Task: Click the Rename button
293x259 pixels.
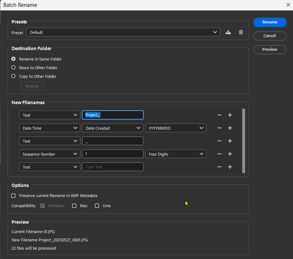Action: point(270,22)
